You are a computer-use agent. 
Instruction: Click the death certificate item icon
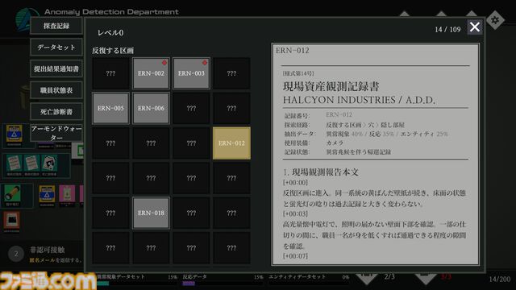click(49, 164)
